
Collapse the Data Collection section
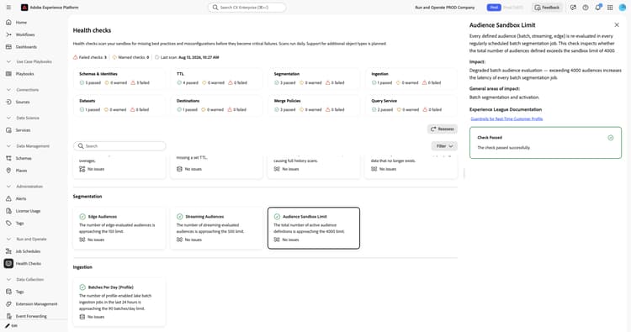pos(8,279)
